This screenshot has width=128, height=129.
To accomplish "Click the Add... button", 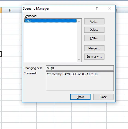I will pos(94,21).
